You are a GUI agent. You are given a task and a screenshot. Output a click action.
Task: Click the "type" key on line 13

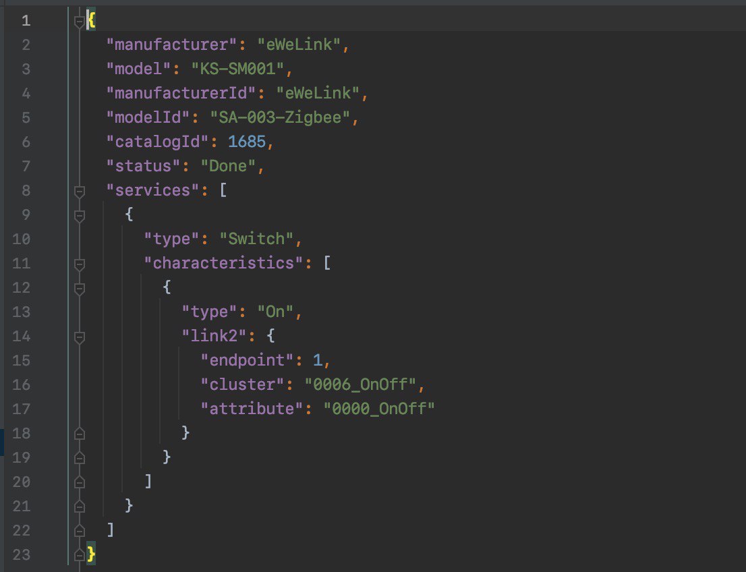[209, 311]
